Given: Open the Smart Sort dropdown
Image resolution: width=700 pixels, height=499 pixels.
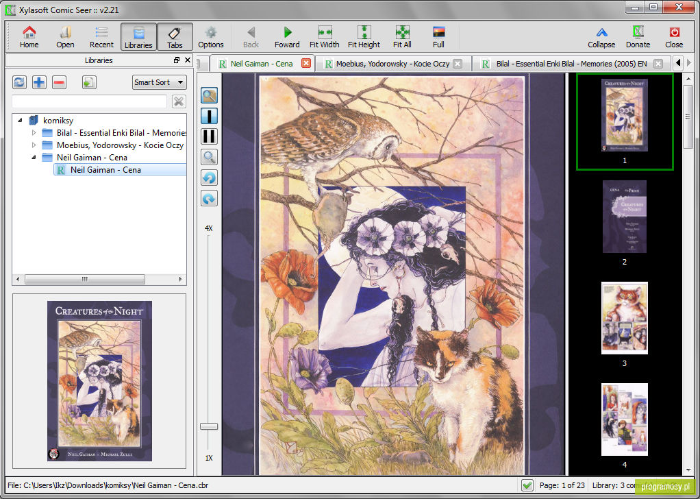Looking at the screenshot, I should 160,82.
